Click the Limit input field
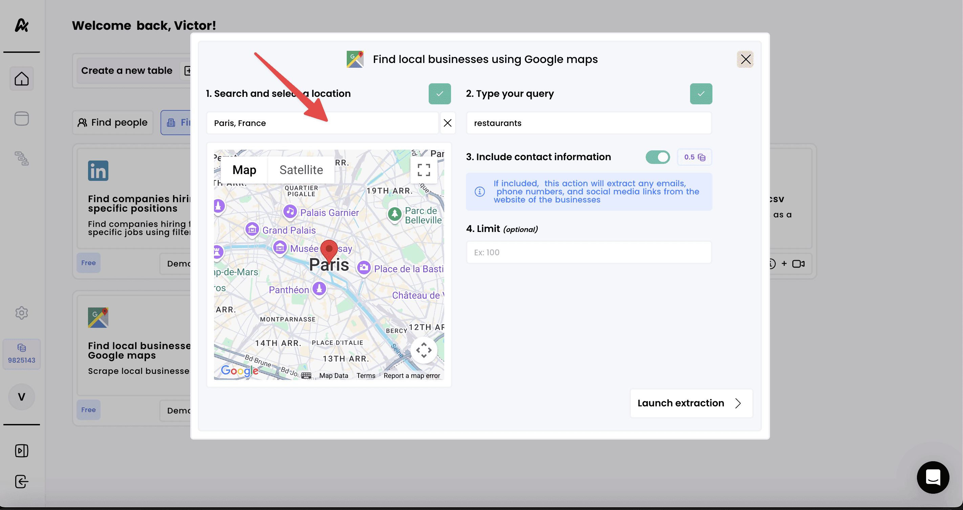Screen dimensions: 963x510 coord(589,252)
